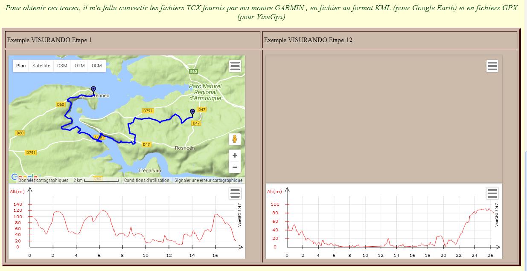This screenshot has height=271, width=527.
Task: Click the Données cartographiques label
Action: coord(43,180)
